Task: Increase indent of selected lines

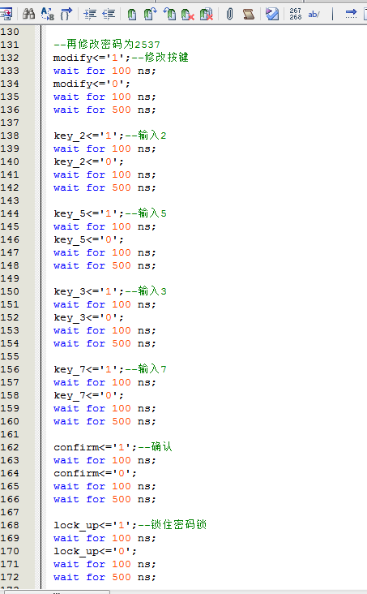Action: (x=90, y=15)
